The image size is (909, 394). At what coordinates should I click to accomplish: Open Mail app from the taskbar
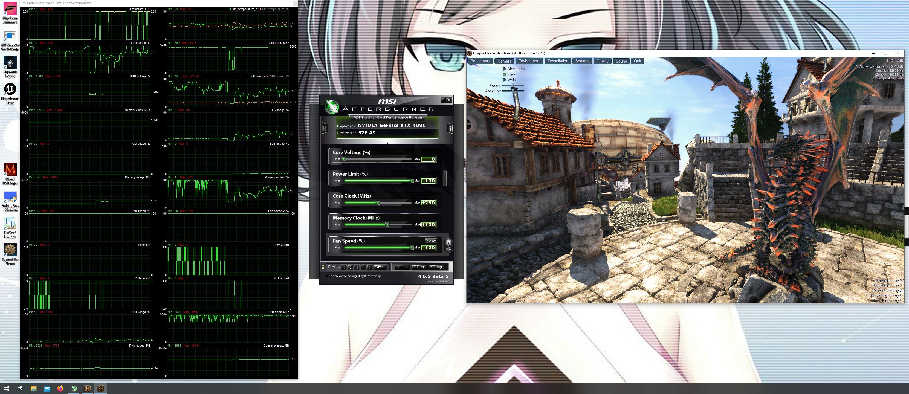[x=47, y=388]
